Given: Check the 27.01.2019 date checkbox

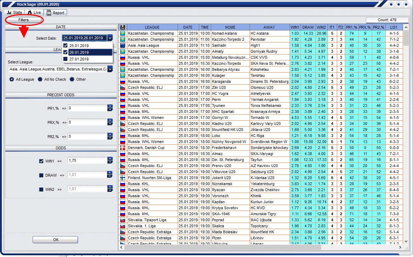Looking at the screenshot, I should 65,59.
